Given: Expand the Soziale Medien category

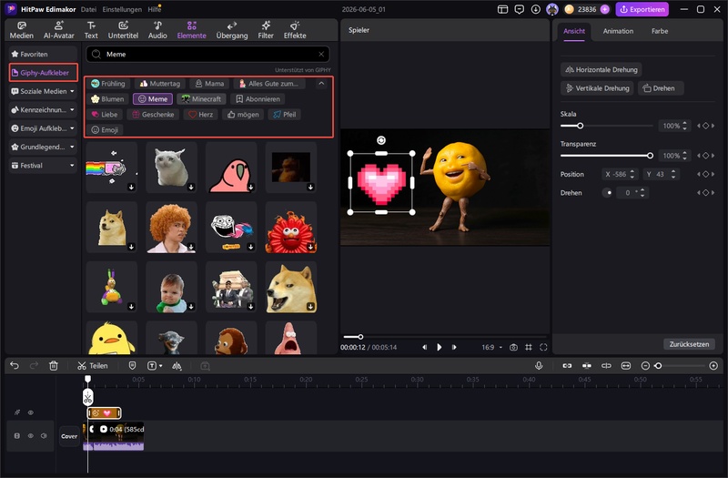Looking at the screenshot, I should [x=43, y=91].
